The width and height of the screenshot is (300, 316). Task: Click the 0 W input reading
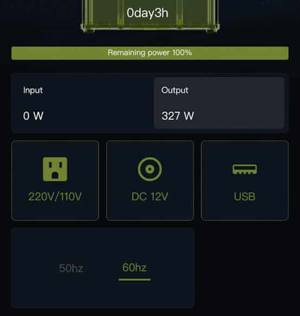[x=33, y=116]
